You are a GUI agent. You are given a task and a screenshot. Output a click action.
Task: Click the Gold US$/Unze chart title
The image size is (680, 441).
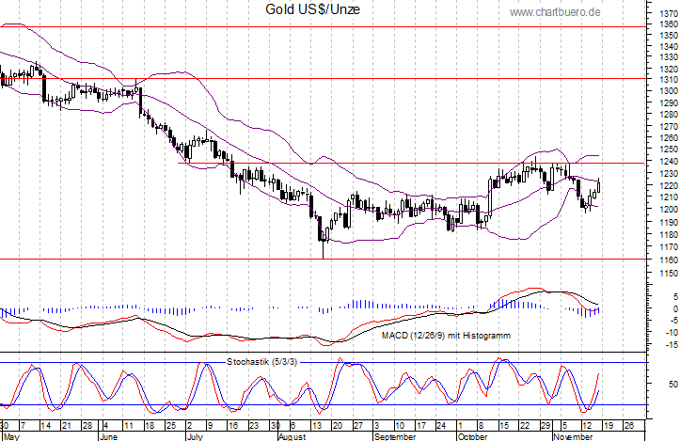[297, 9]
